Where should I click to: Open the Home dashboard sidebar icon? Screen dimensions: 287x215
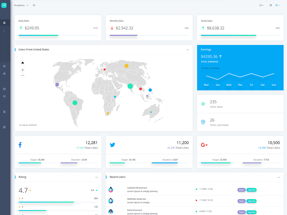pyautogui.click(x=4, y=23)
